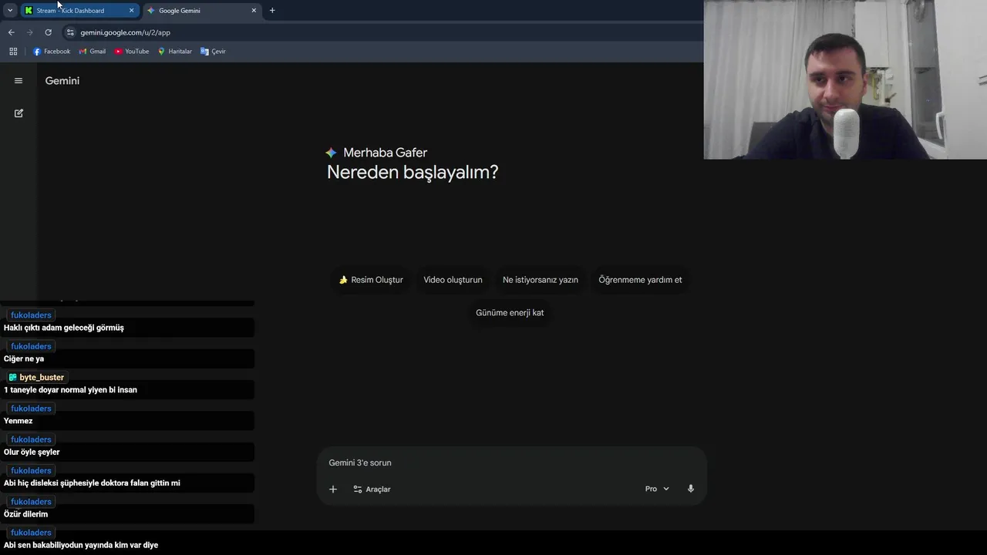Open the Haritalar maps bookmark
Viewport: 987px width, 555px height.
(x=175, y=52)
